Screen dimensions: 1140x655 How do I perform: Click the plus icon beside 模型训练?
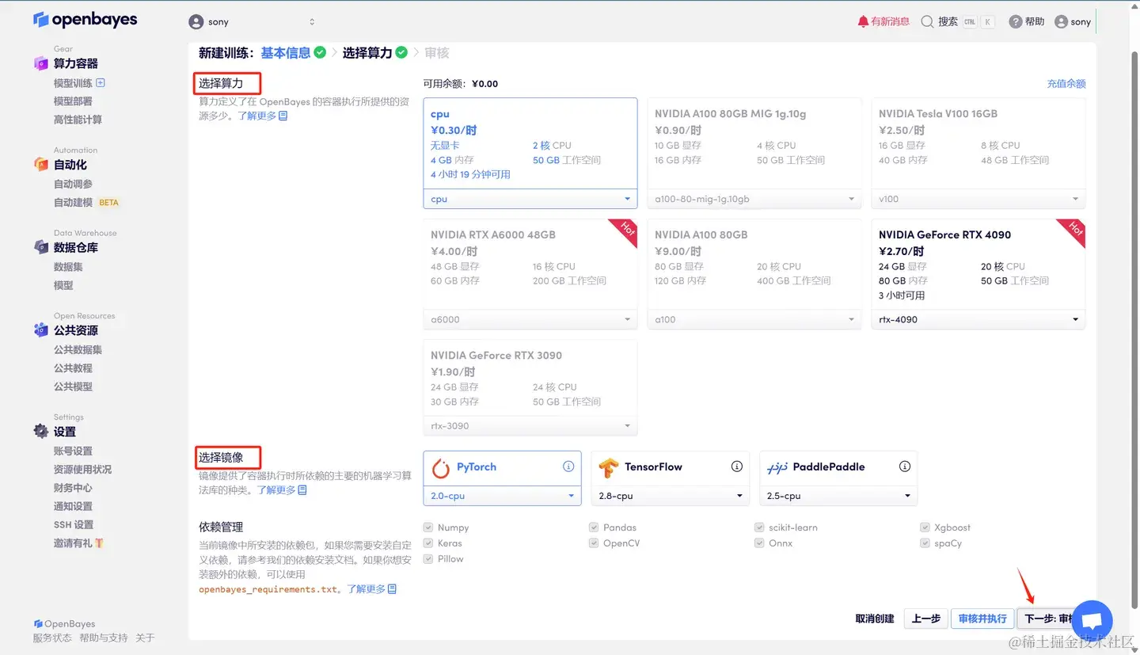(x=101, y=82)
